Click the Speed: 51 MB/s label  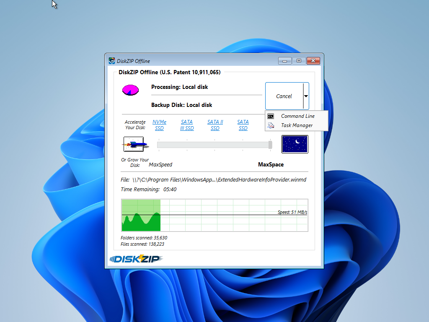click(x=292, y=212)
